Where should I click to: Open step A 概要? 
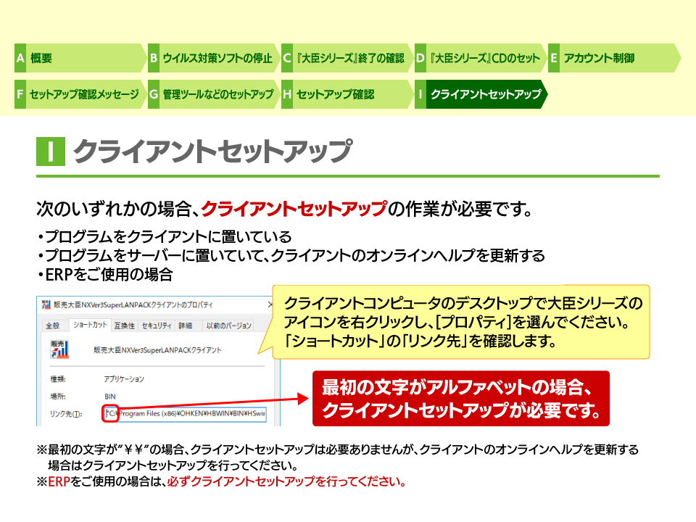80,58
